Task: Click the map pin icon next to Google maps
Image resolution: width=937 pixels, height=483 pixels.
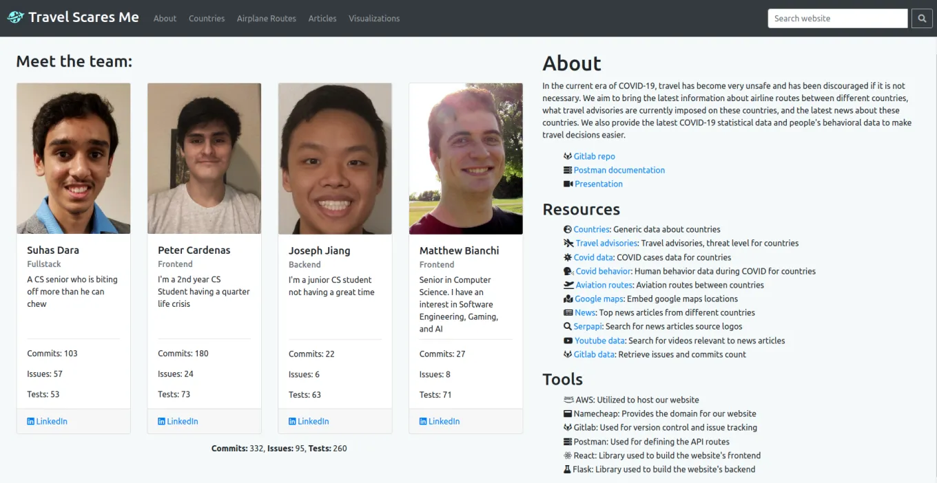Action: [568, 299]
